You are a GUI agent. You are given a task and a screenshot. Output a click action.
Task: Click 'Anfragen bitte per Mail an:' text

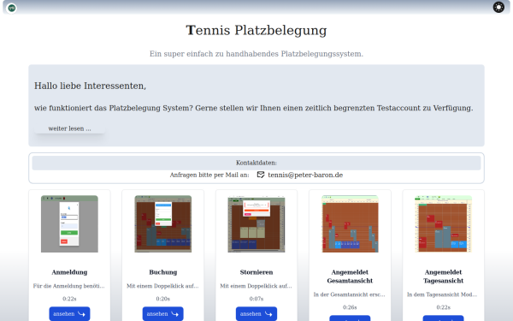tap(209, 175)
